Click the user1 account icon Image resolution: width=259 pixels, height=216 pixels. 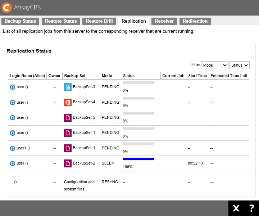13,148
